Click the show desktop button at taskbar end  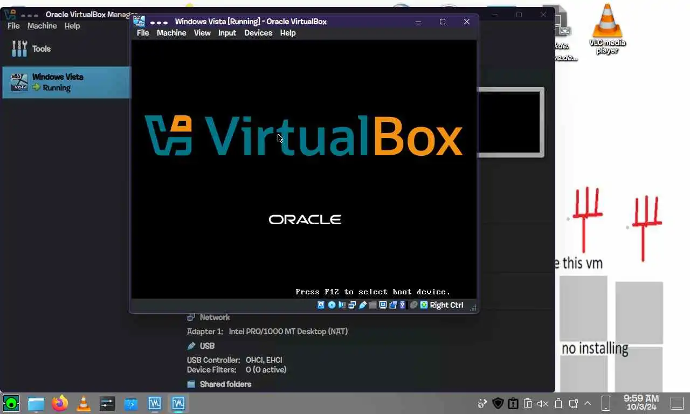pyautogui.click(x=677, y=403)
